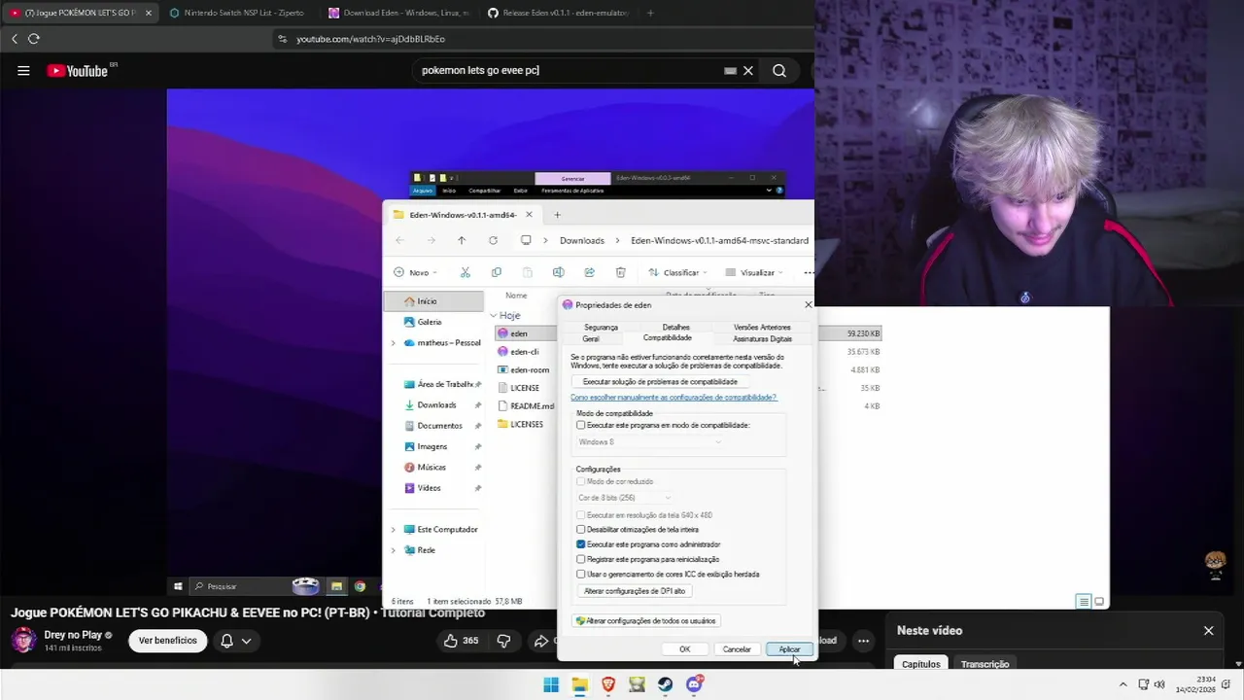Open link about choosing compatibility settings manually
The image size is (1244, 700).
point(674,398)
